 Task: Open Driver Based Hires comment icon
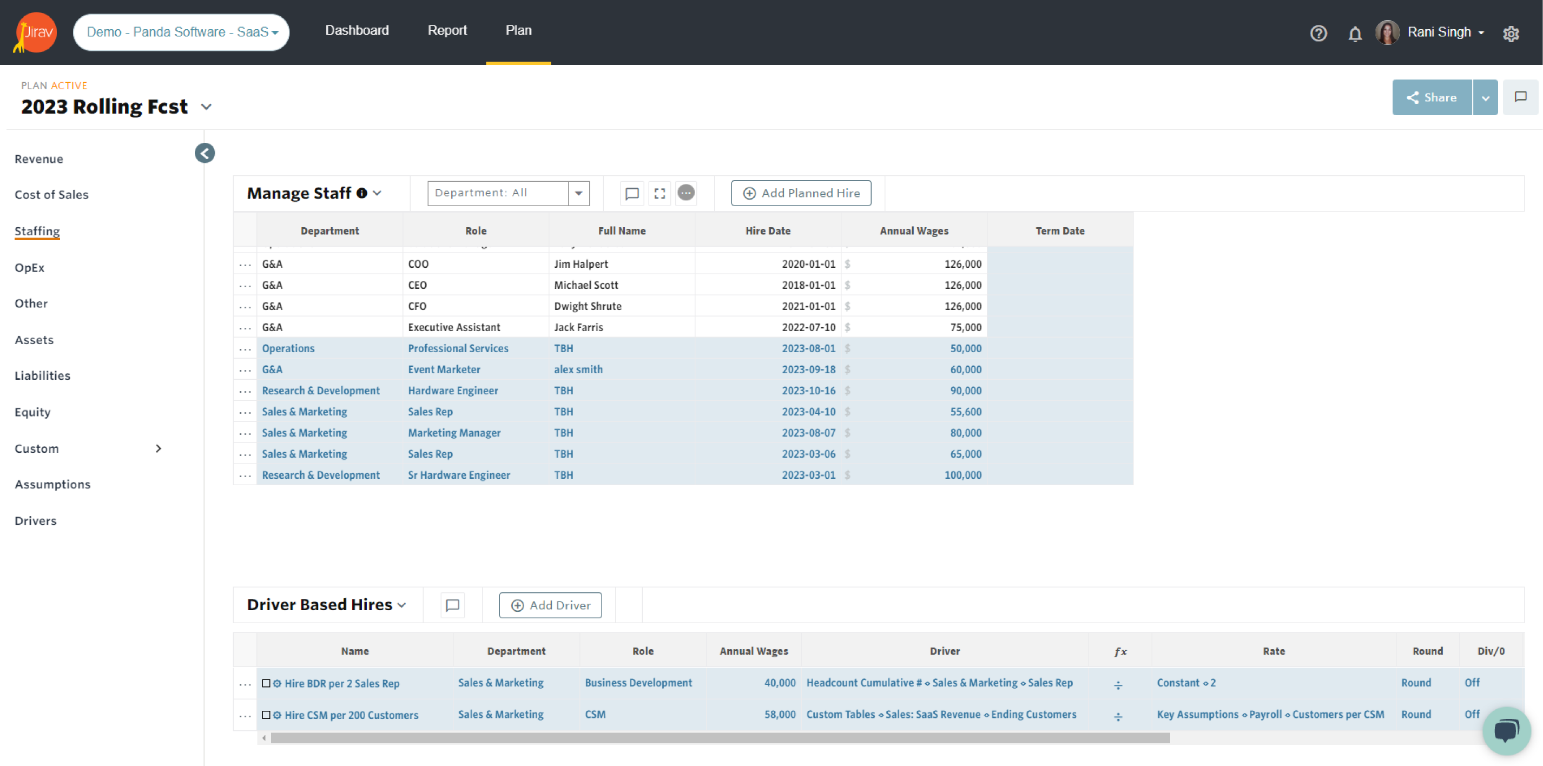(x=452, y=605)
